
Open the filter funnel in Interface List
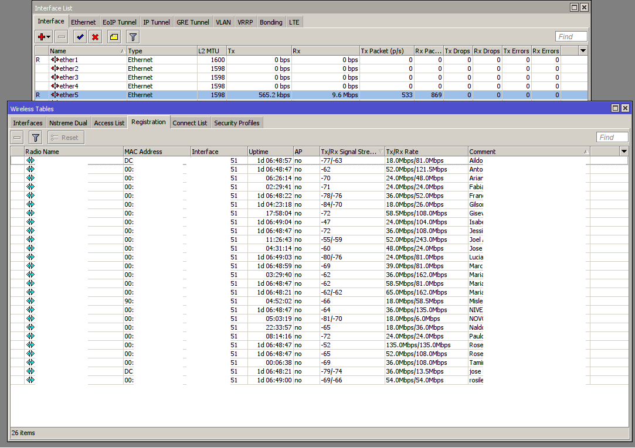click(x=133, y=37)
